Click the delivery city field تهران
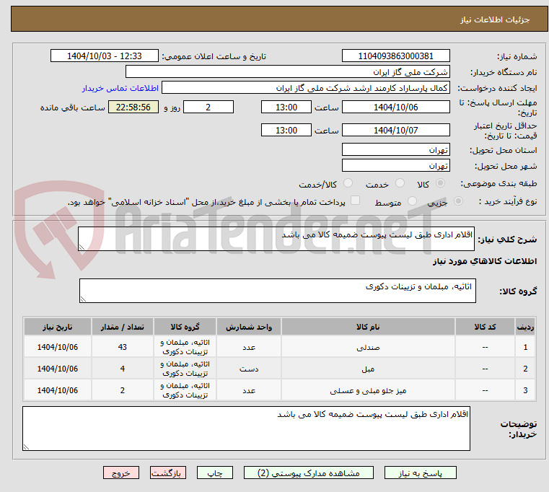This screenshot has width=549, height=492. tap(395, 166)
